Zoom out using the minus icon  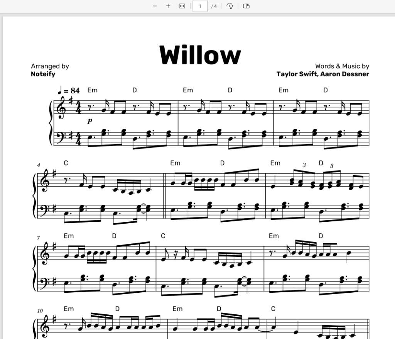point(155,6)
